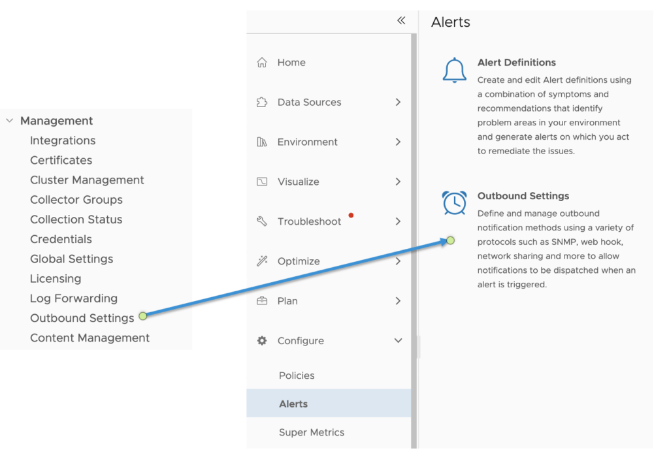Click the Optimize magic wand icon
Image resolution: width=669 pixels, height=450 pixels.
(x=262, y=261)
